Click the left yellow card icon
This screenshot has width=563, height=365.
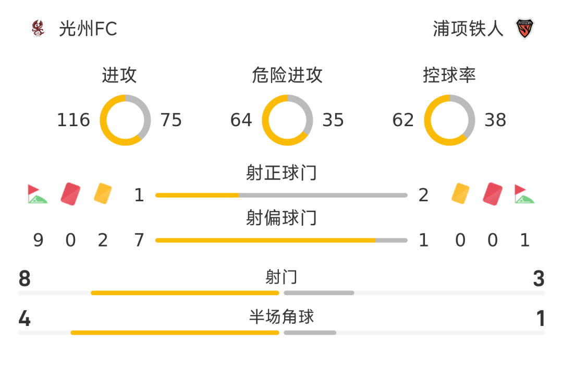click(x=103, y=193)
